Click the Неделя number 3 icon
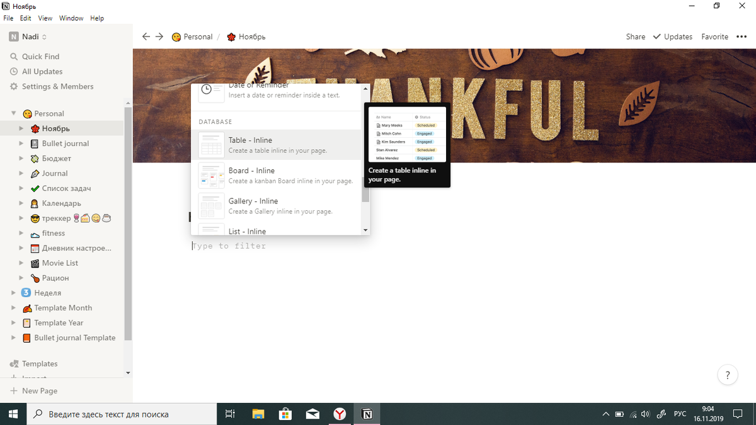 point(26,293)
